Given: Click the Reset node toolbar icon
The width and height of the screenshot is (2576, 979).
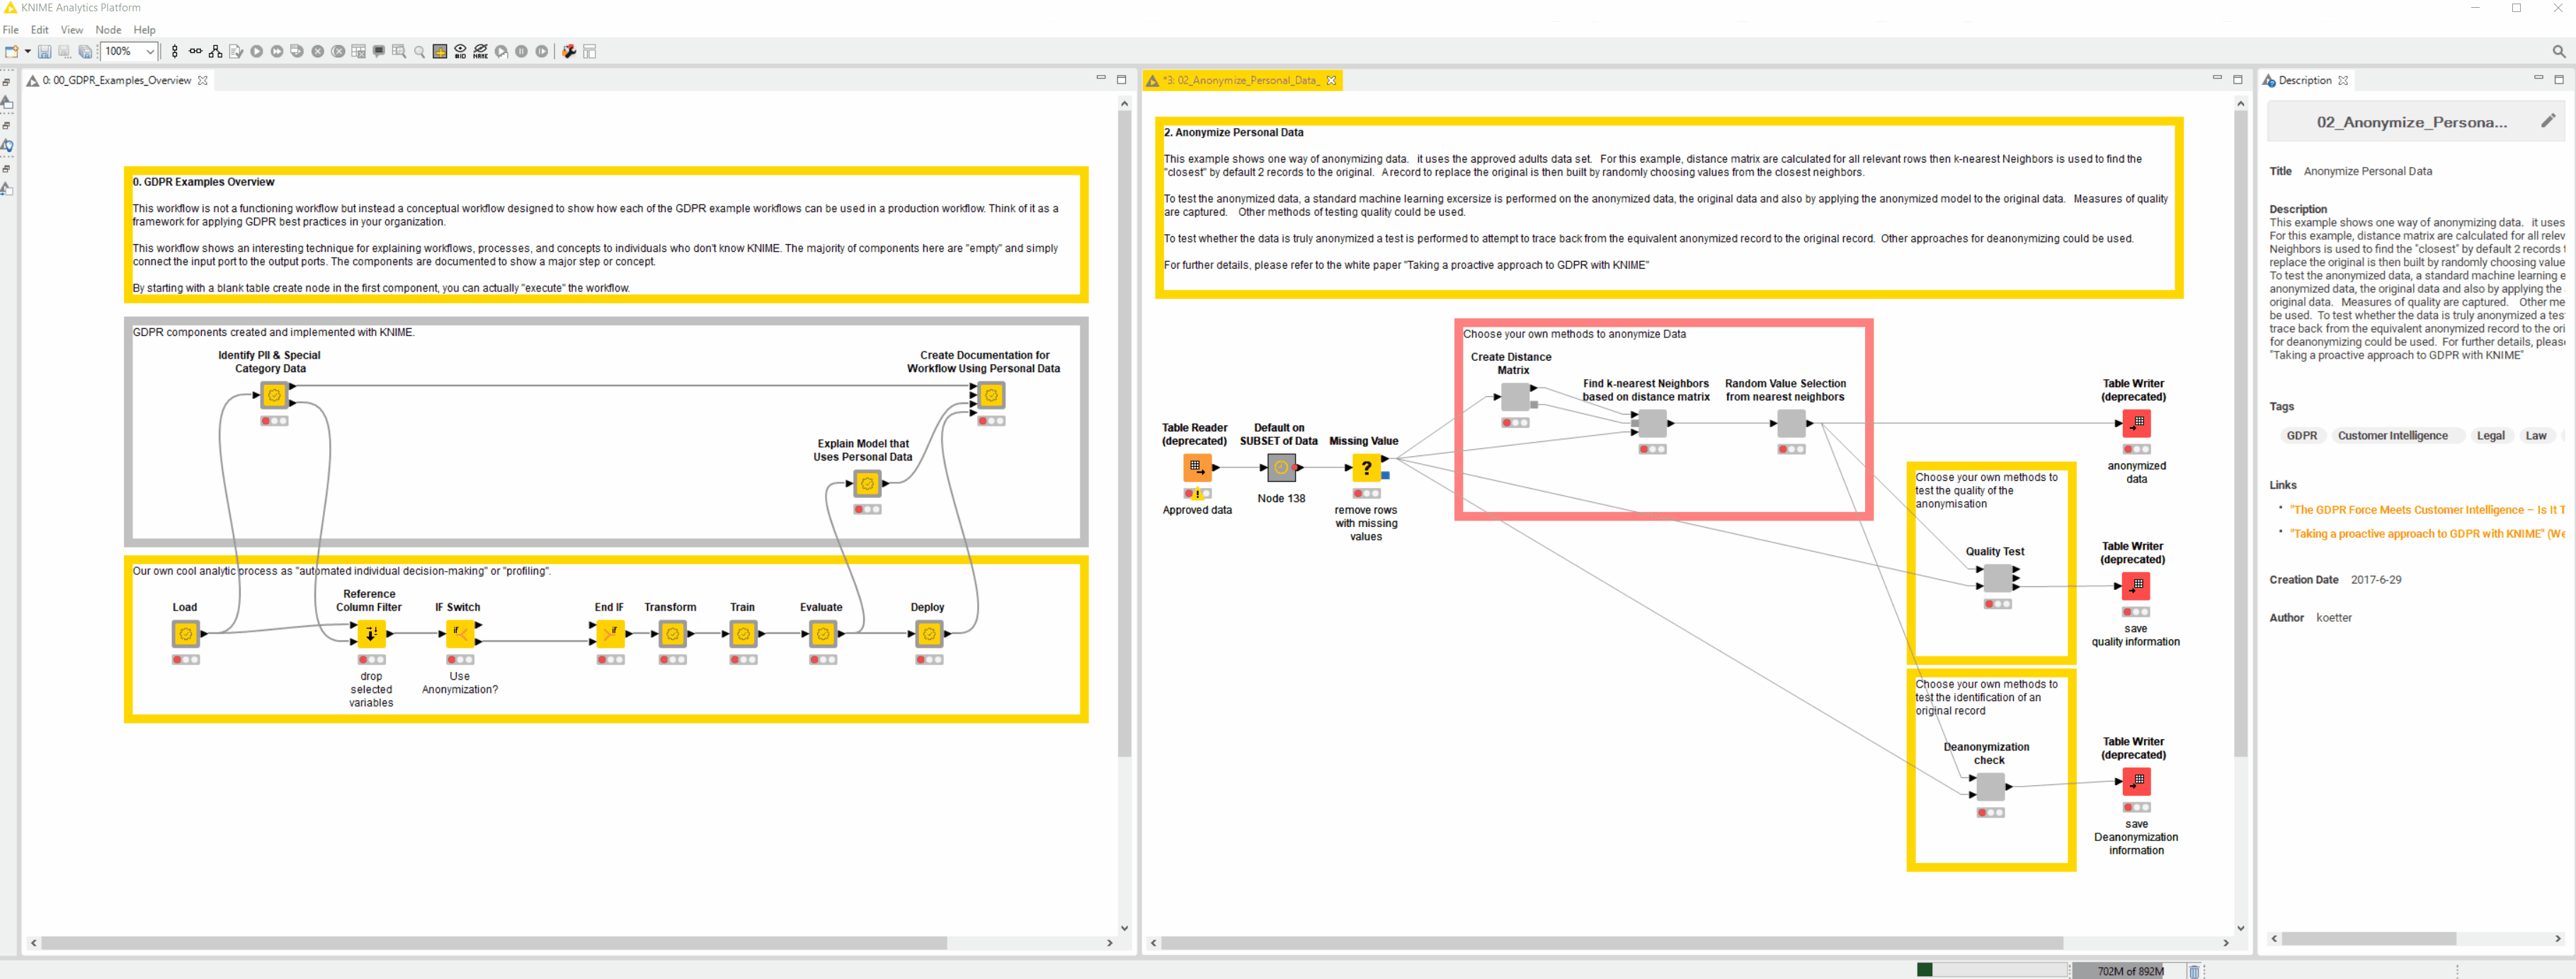Looking at the screenshot, I should pyautogui.click(x=358, y=51).
